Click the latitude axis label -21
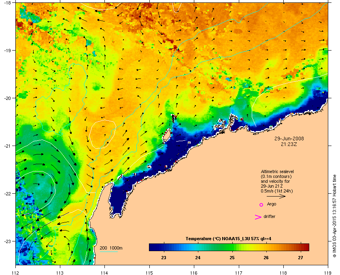340x275 pixels. [7, 146]
